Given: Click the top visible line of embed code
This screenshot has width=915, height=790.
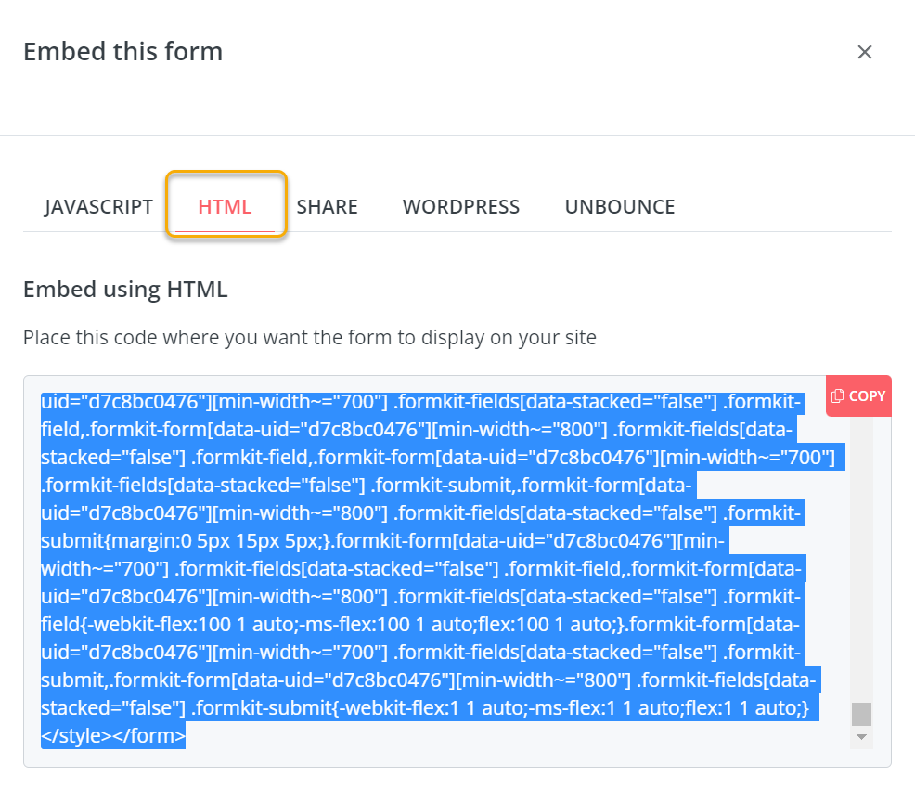Looking at the screenshot, I should coord(418,402).
